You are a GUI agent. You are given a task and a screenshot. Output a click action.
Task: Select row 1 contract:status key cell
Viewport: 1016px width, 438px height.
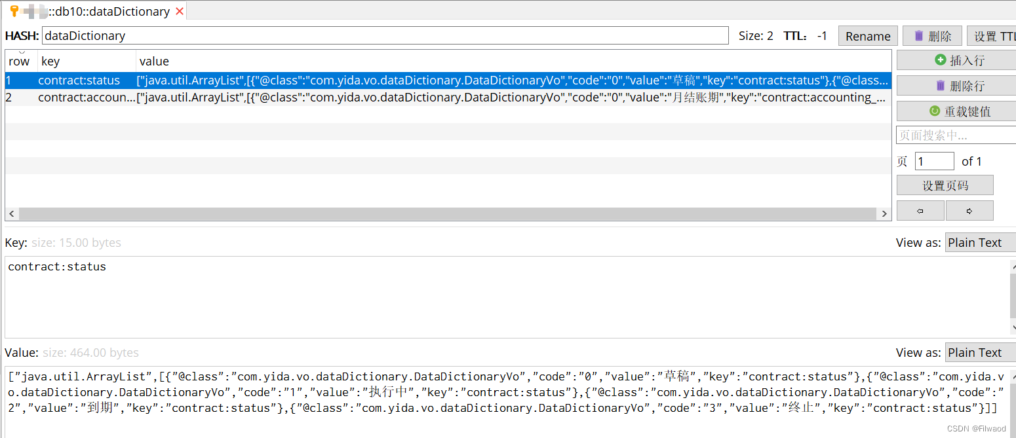tap(87, 81)
